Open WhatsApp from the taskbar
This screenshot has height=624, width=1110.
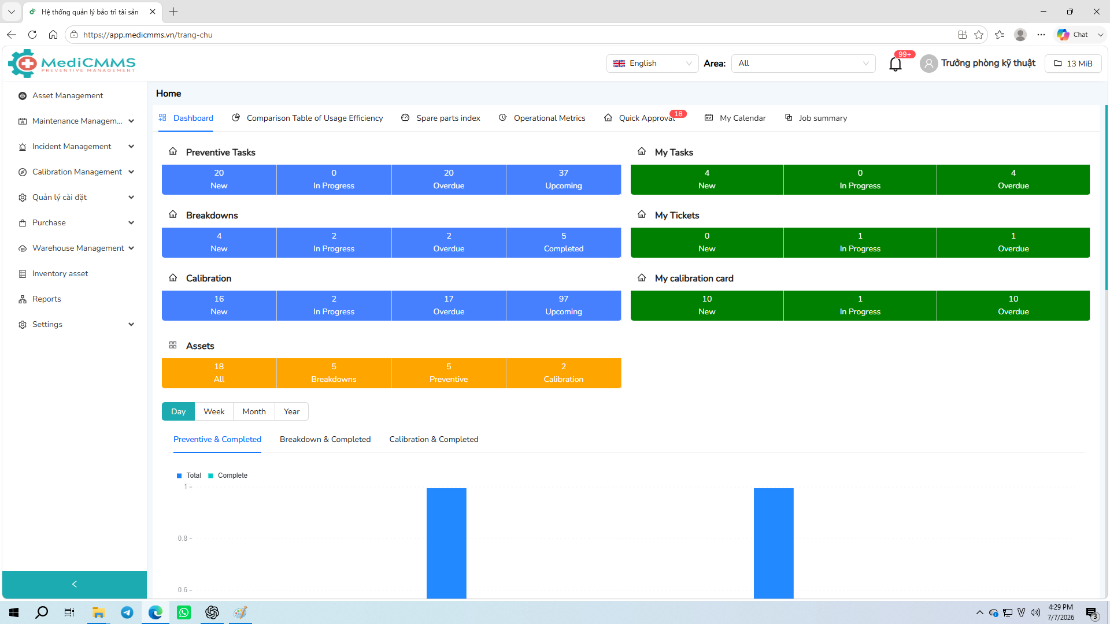click(184, 612)
